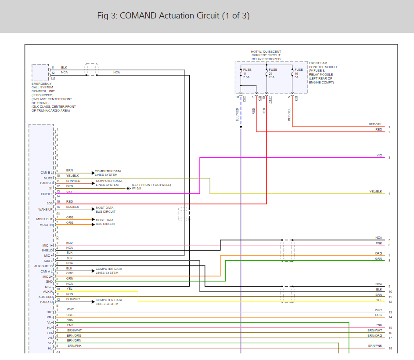Click the YEL/BLK label at output 4

pos(375,191)
